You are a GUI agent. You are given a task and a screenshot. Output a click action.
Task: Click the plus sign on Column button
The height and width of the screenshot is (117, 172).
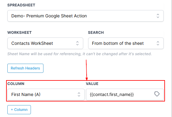click(x=12, y=110)
